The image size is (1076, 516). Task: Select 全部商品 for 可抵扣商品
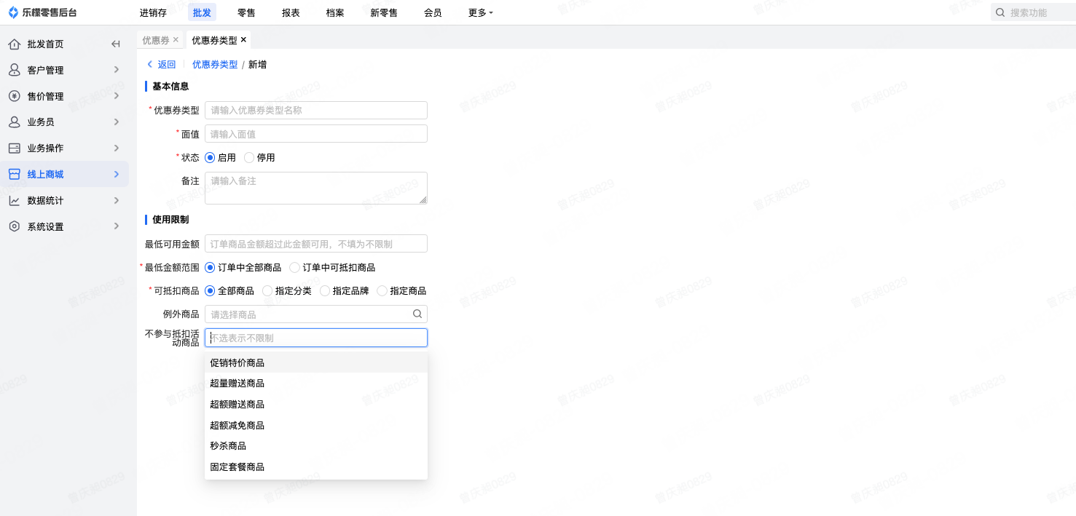tap(210, 291)
